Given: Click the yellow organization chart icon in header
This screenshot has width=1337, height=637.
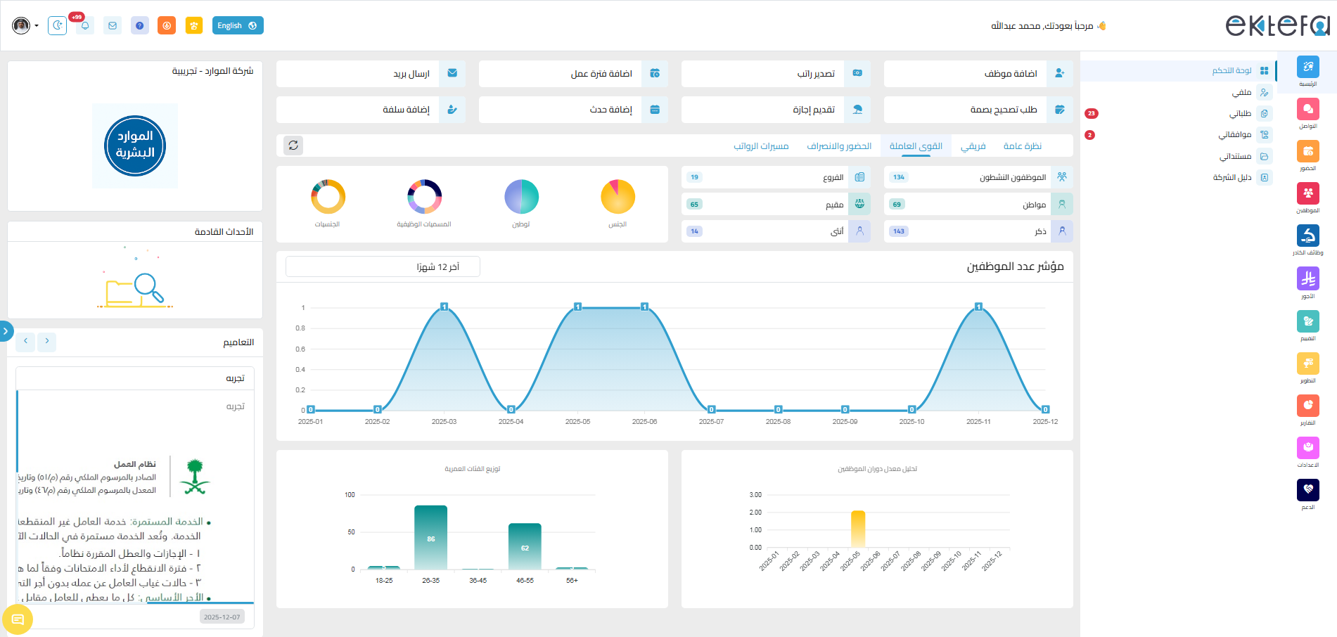Looking at the screenshot, I should (x=194, y=25).
